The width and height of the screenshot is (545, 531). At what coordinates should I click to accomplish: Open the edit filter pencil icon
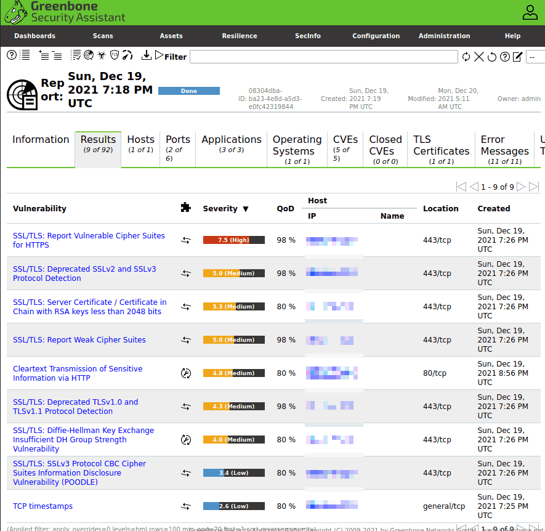click(x=518, y=57)
